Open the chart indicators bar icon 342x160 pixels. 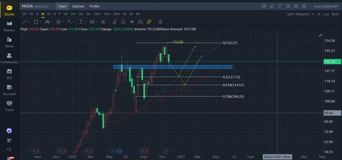pos(103,22)
